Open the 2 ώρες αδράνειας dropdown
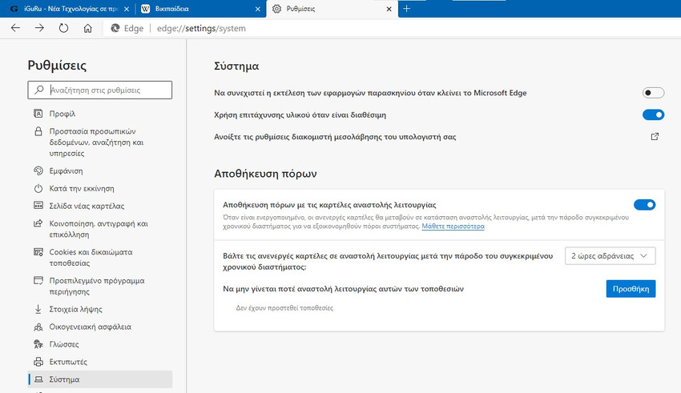This screenshot has height=393, width=681. pyautogui.click(x=610, y=256)
